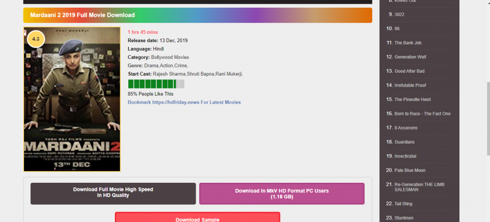Open Irrefutable Proof in the sidebar

410,85
